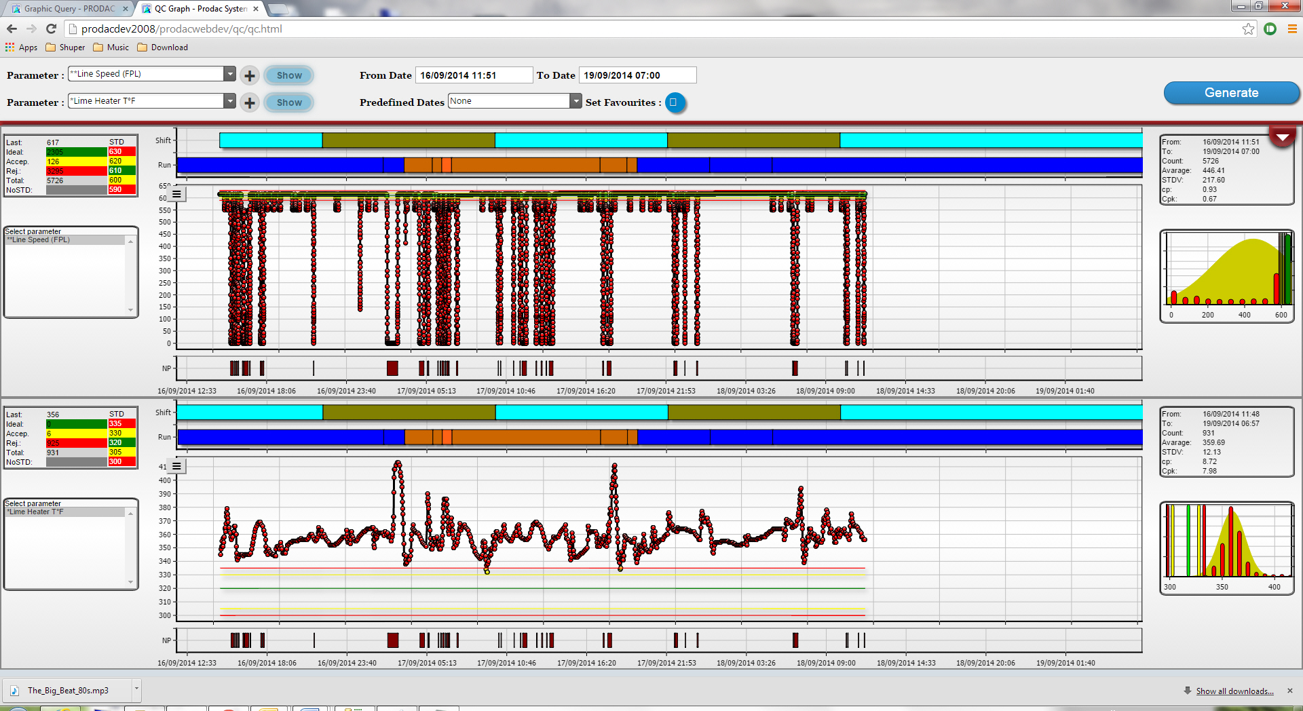Viewport: 1303px width, 711px height.
Task: Click Show all downloads link
Action: [1234, 691]
